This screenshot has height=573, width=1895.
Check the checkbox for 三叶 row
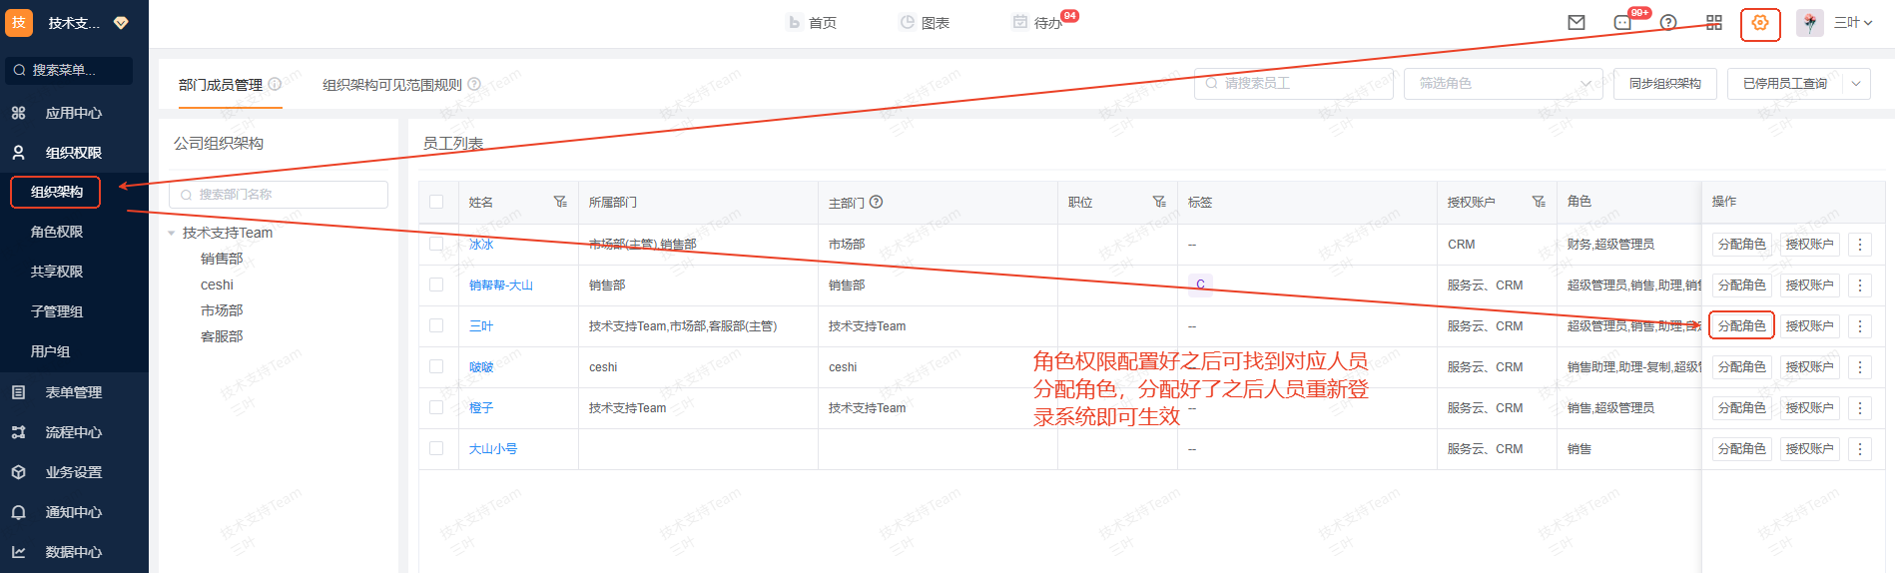(436, 325)
